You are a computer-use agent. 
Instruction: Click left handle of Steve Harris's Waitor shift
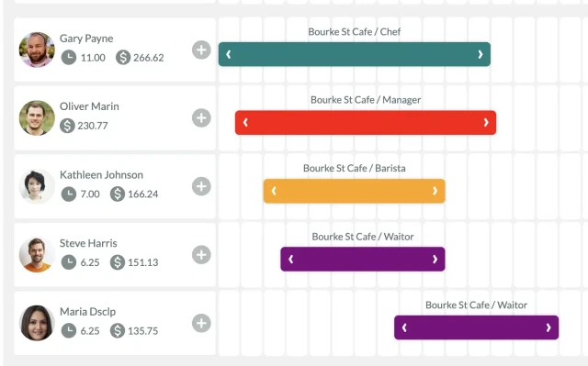click(290, 259)
